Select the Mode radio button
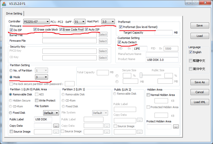Viewport: 213px width, 144px height. point(11,77)
